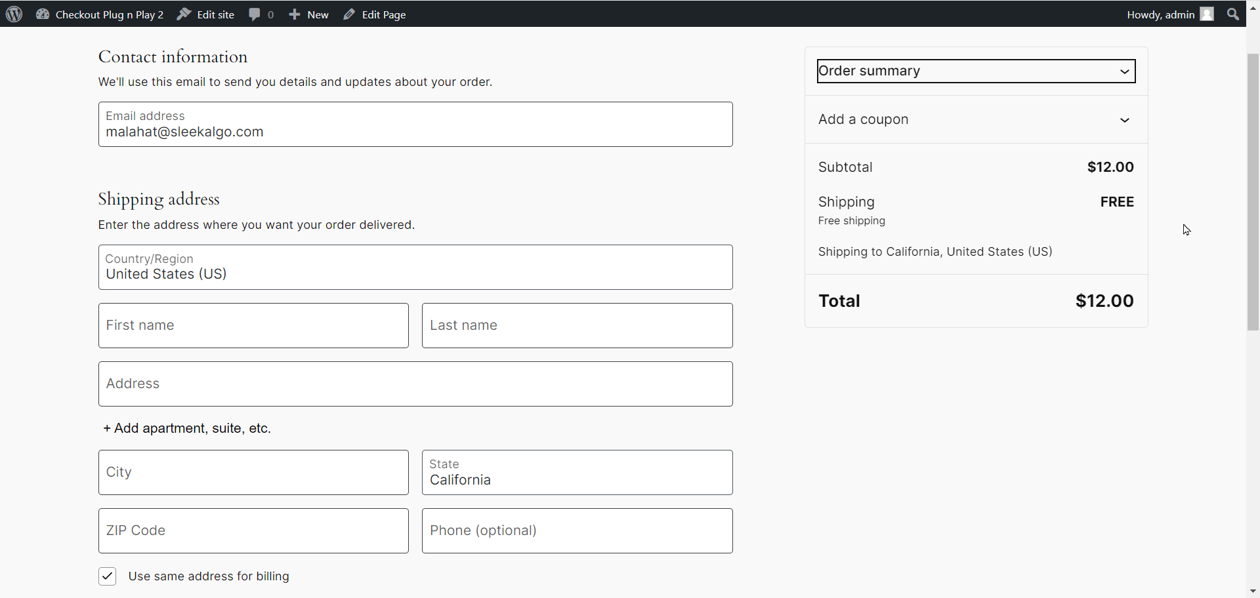Image resolution: width=1260 pixels, height=598 pixels.
Task: Click the Email address field
Action: pyautogui.click(x=415, y=125)
